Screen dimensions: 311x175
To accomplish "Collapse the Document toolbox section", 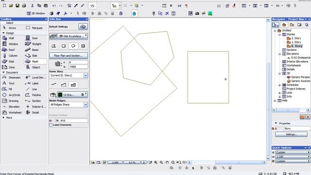I will [3, 72].
